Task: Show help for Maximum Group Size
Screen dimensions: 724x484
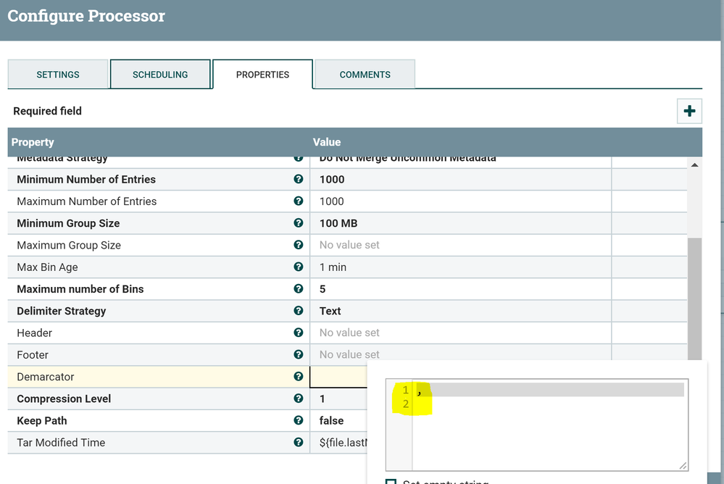Action: [299, 245]
